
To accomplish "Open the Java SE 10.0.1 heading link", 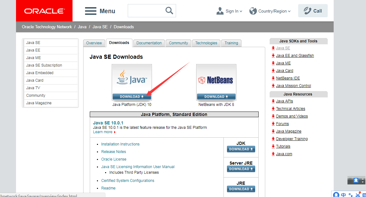I will pyautogui.click(x=108, y=123).
